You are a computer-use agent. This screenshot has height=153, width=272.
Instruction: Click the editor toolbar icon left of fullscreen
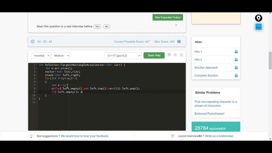coord(176,55)
